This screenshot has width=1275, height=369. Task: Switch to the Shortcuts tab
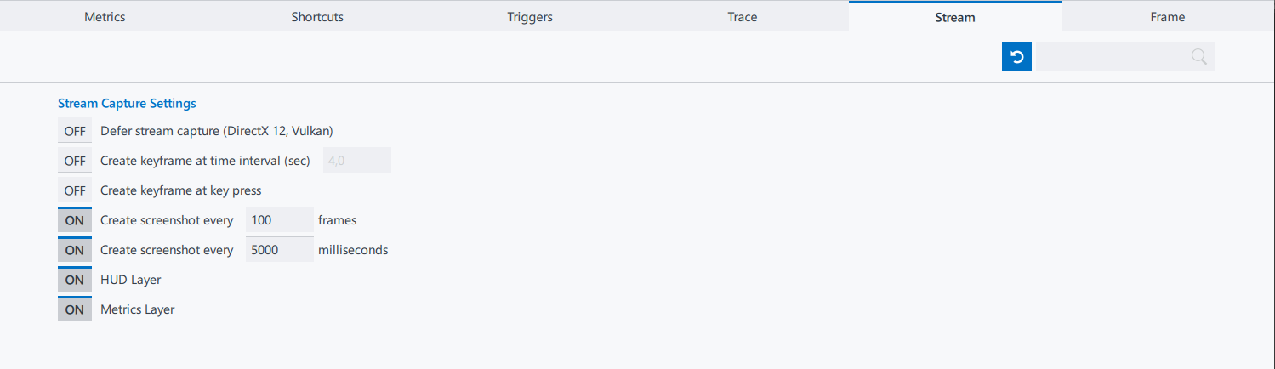click(317, 17)
